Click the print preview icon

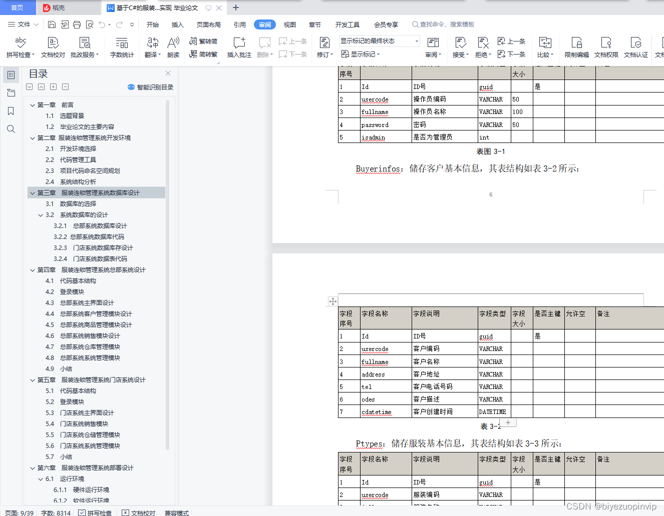pos(90,24)
